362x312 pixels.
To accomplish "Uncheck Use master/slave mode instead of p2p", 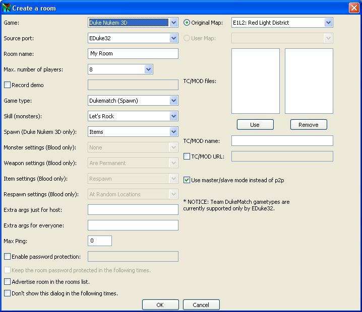I will pos(187,180).
